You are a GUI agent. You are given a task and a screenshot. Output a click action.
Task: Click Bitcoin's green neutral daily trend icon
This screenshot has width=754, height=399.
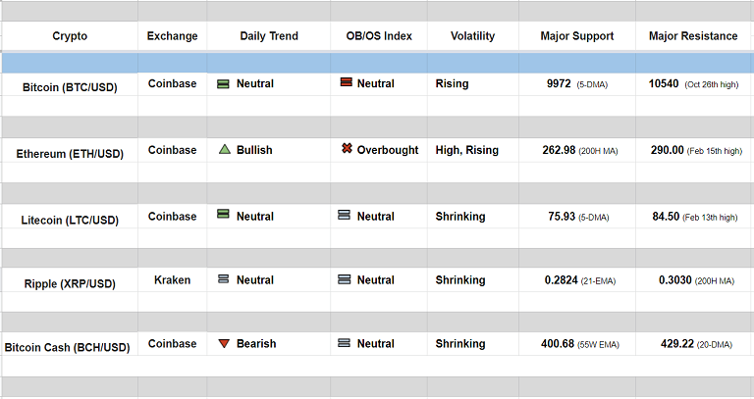tap(223, 84)
